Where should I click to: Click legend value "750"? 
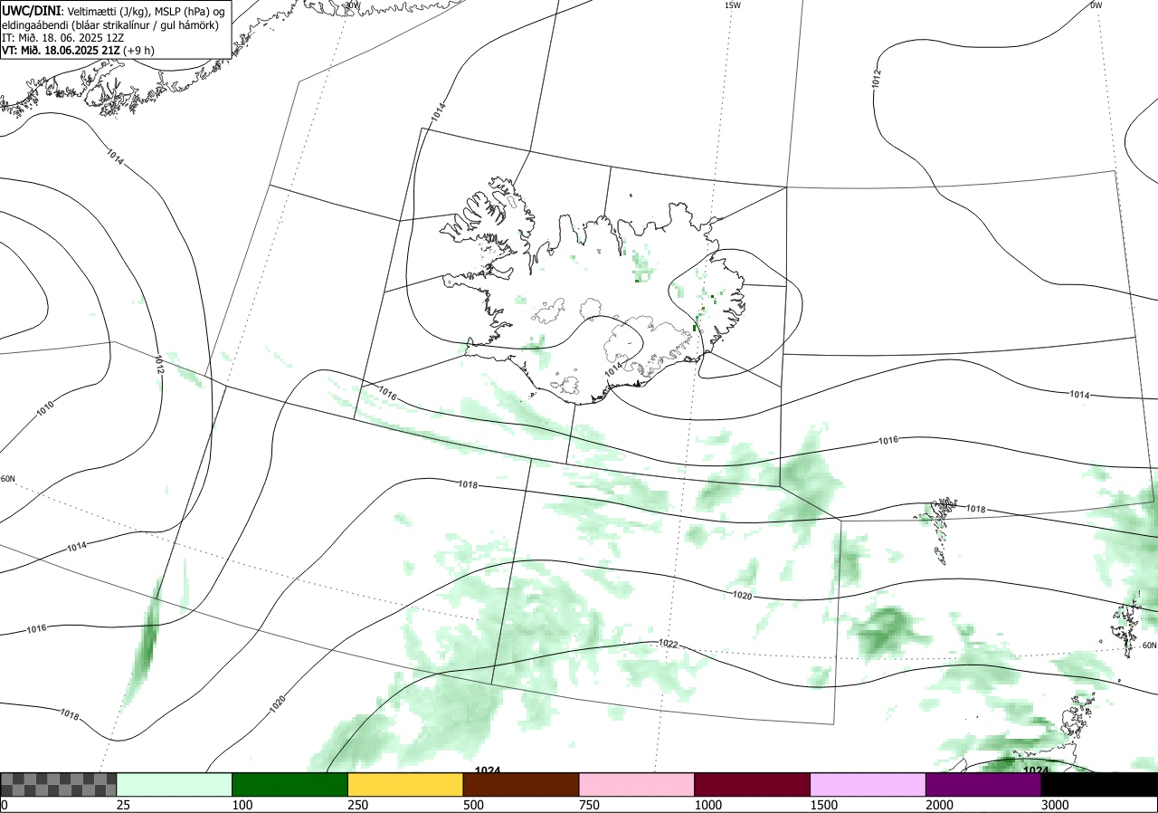tap(590, 805)
